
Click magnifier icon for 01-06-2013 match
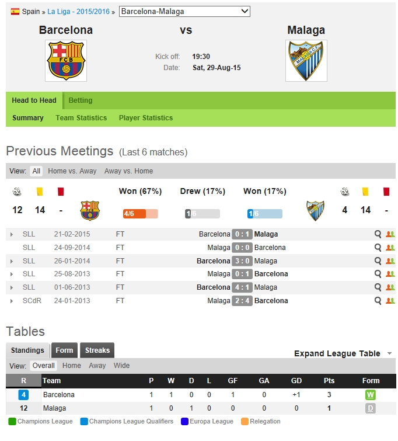tap(378, 287)
